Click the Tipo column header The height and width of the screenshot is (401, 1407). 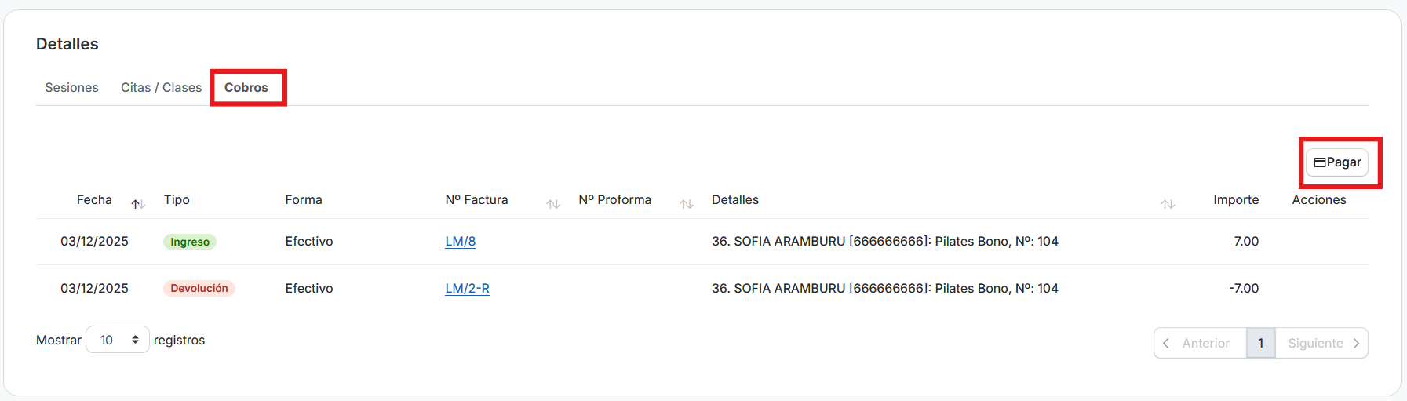(177, 199)
